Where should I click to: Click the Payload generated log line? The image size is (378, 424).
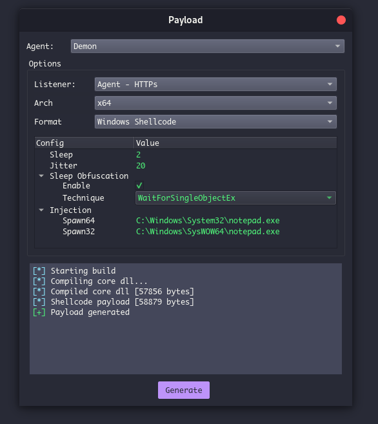pos(81,312)
